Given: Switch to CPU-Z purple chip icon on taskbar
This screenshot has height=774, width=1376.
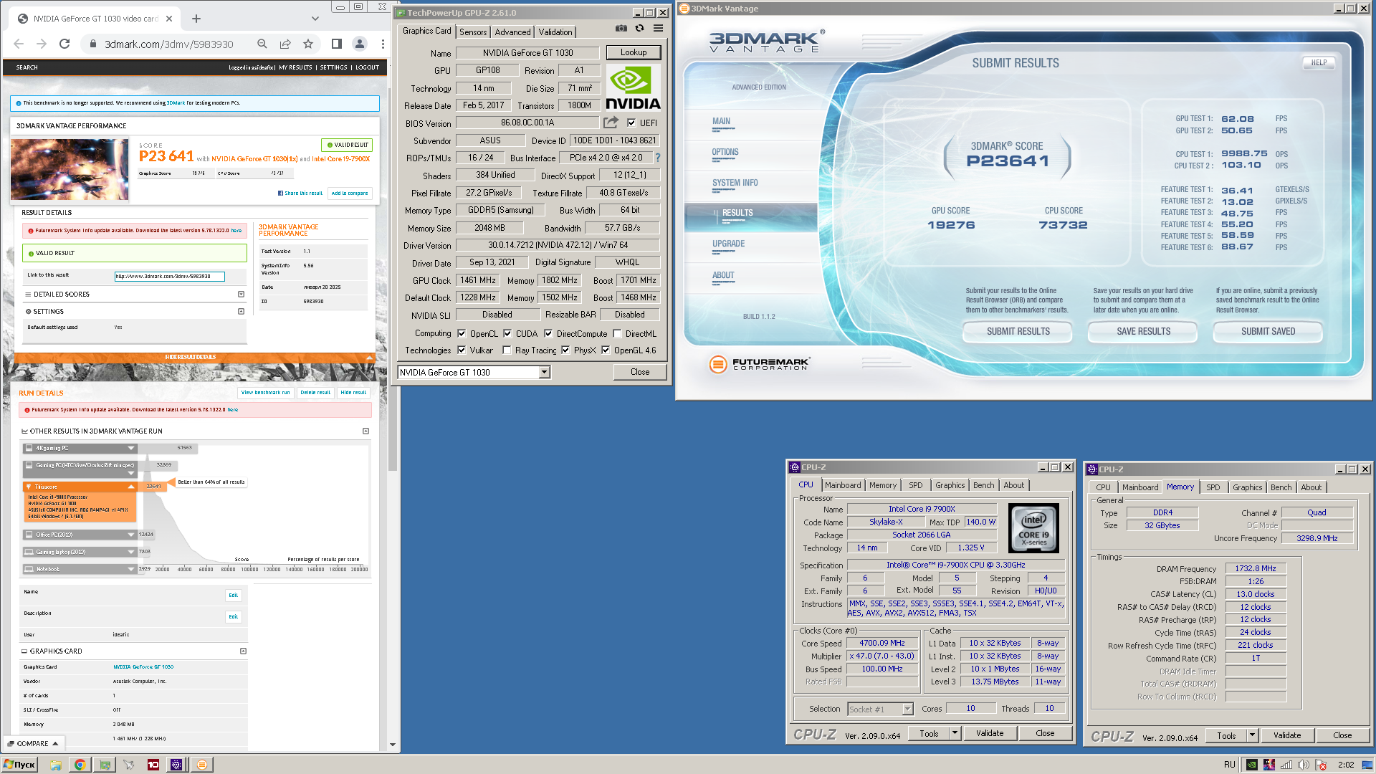Looking at the screenshot, I should 176,765.
